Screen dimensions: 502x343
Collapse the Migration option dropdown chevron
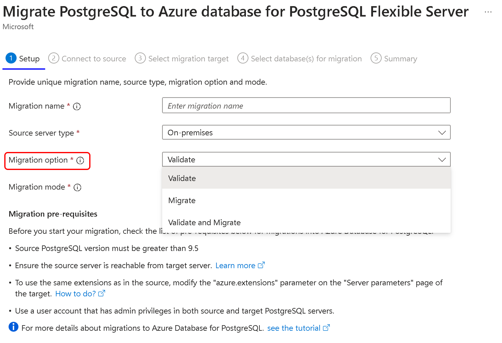coord(442,160)
